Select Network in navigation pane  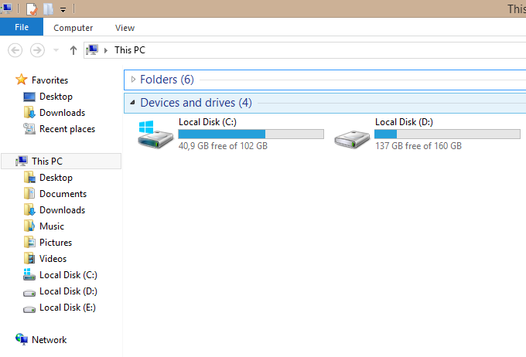pos(49,340)
